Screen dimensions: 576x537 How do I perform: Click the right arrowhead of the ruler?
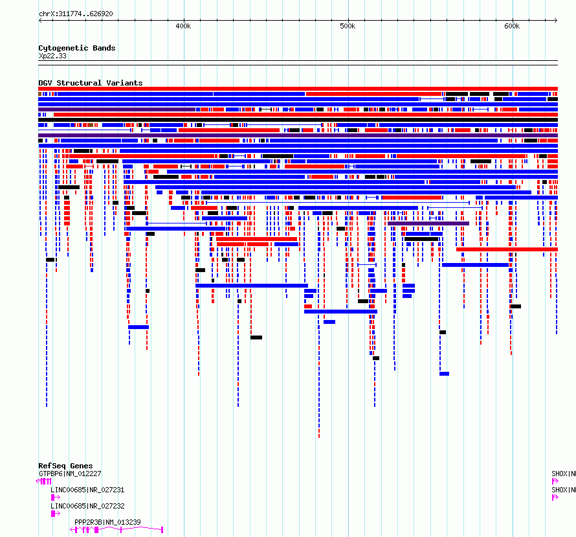tap(556, 21)
